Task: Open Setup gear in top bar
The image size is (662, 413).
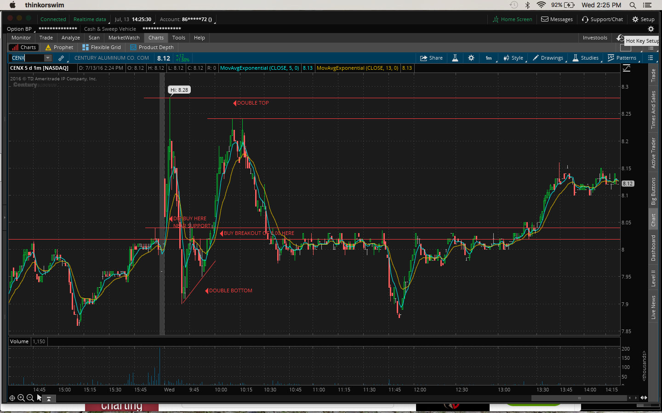Action: click(643, 19)
